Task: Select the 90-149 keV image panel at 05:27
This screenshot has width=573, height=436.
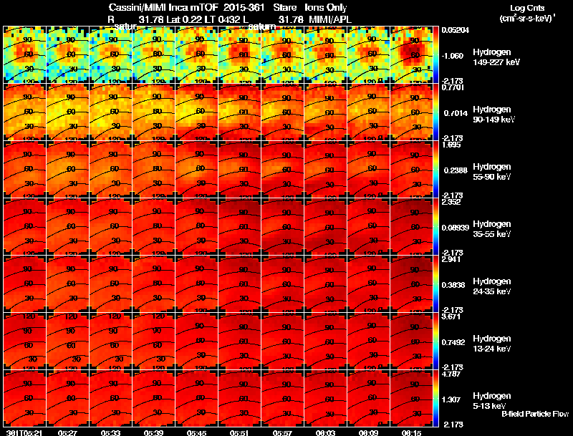Action: click(x=67, y=112)
